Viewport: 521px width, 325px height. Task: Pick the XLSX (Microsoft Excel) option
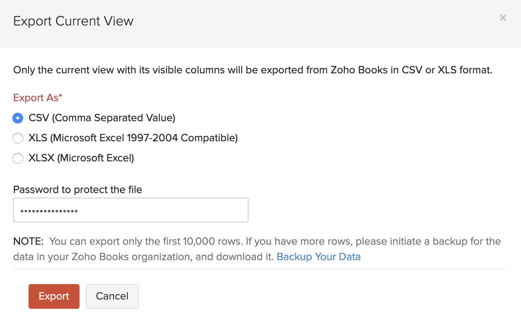[x=18, y=158]
